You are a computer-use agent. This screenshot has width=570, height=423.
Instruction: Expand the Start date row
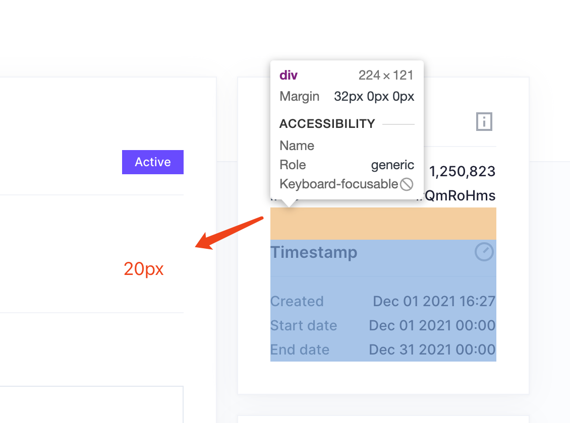(383, 325)
